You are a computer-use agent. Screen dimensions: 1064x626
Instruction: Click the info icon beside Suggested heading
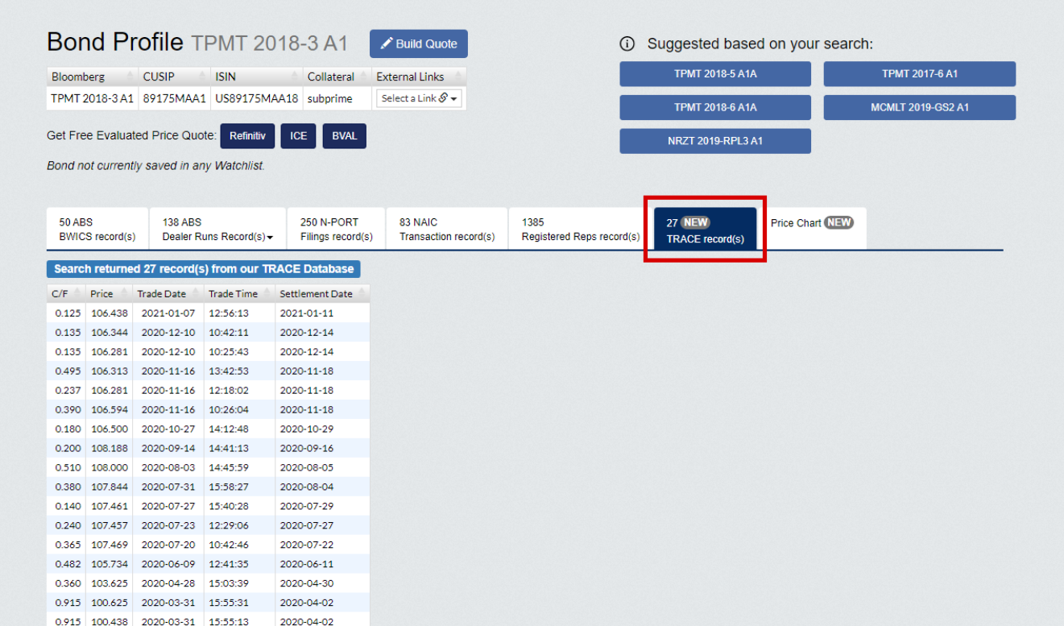627,44
